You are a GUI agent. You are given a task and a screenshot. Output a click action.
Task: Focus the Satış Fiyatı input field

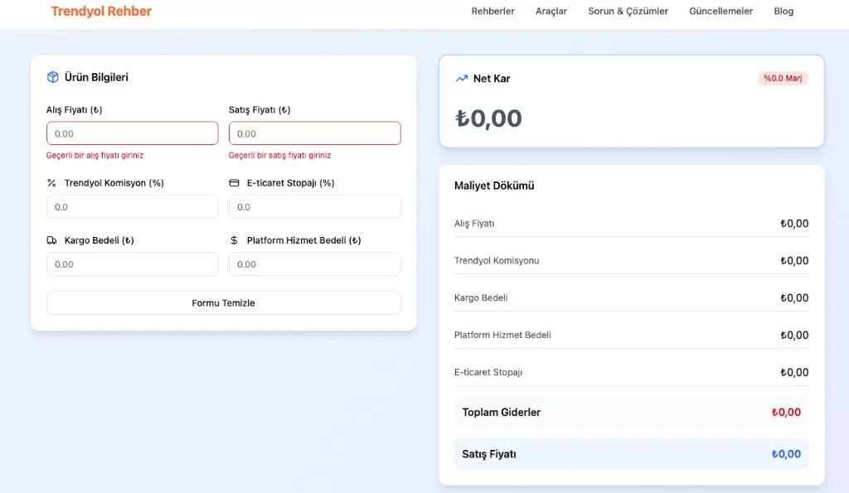[x=314, y=133]
